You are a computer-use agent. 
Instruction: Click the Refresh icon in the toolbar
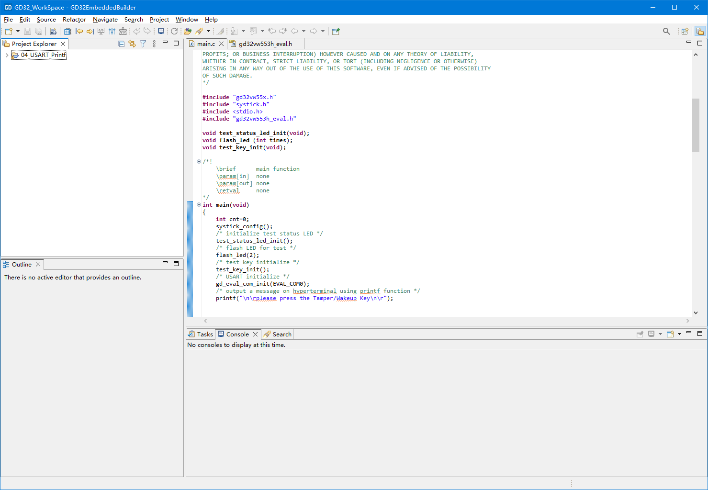pos(174,31)
